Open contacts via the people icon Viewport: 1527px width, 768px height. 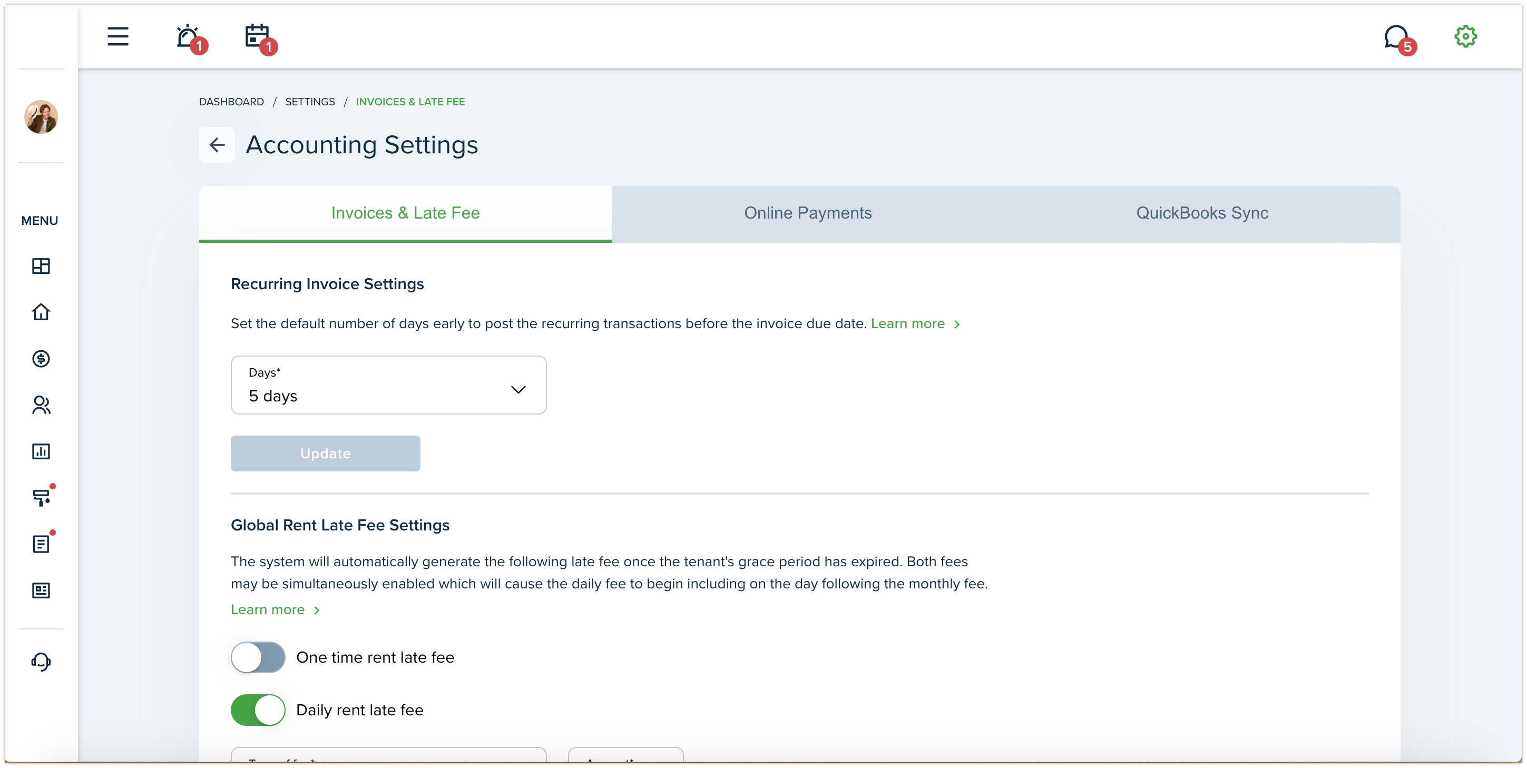[x=41, y=405]
